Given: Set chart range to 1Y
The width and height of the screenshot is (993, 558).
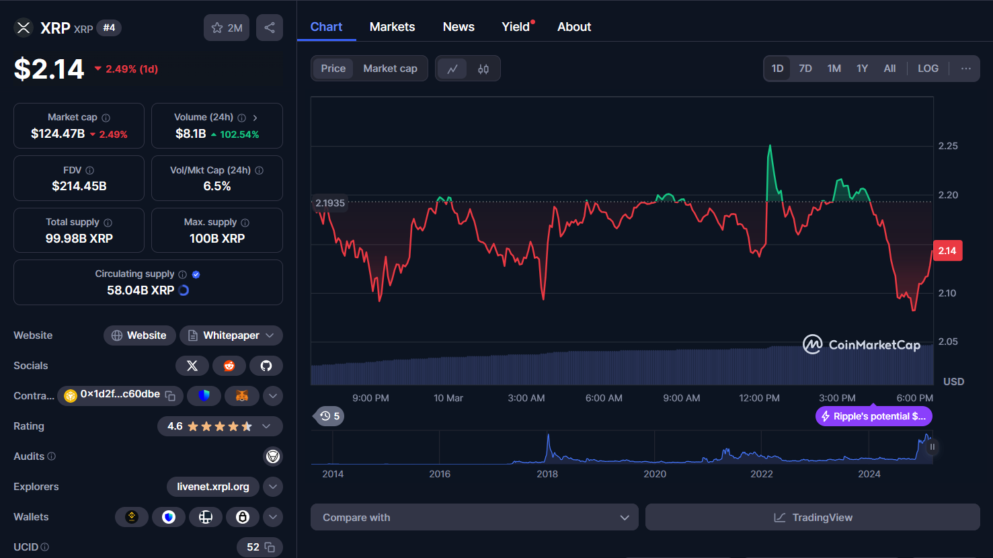Looking at the screenshot, I should [863, 69].
